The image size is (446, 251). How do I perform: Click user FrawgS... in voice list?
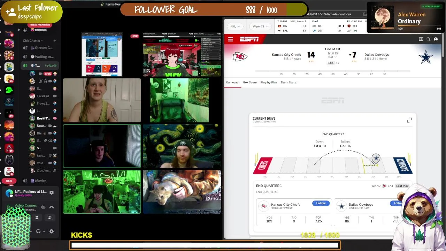43,104
